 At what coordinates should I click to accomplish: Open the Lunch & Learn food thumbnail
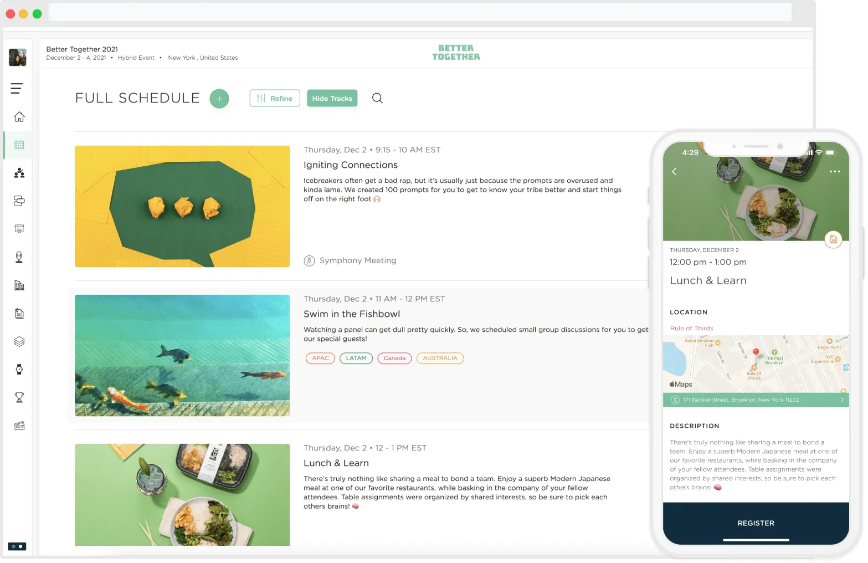pyautogui.click(x=182, y=495)
